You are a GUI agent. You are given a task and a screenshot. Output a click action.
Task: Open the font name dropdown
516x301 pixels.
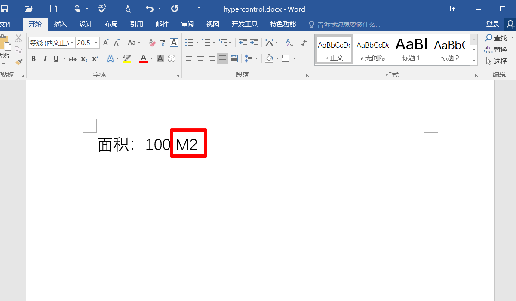coord(72,43)
